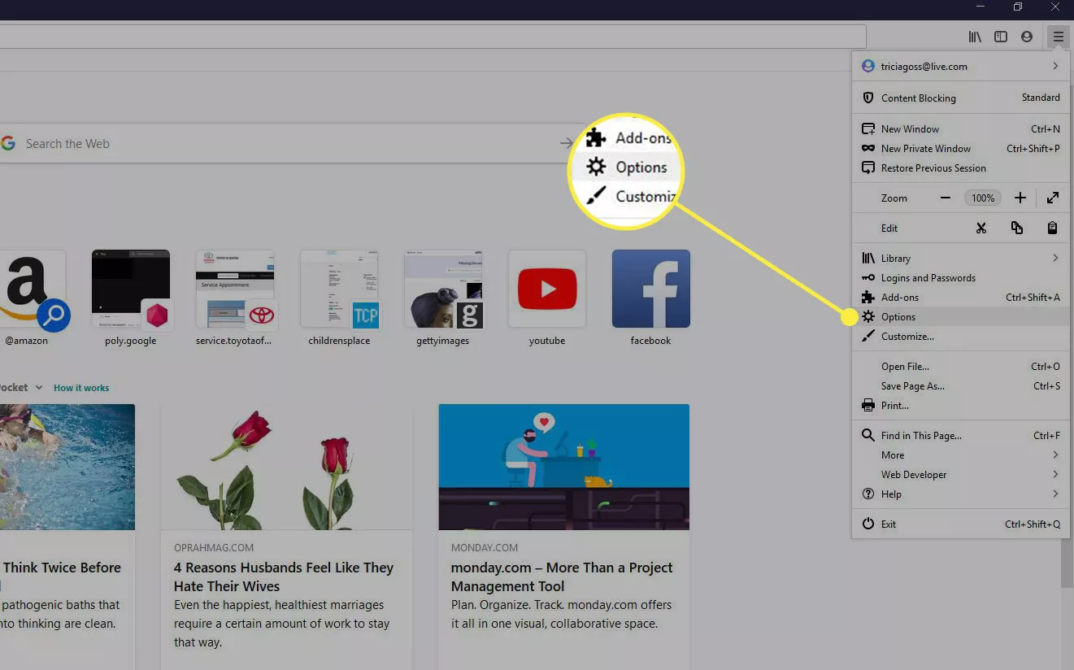Reset zoom using the 100% button
1074x670 pixels.
(x=983, y=198)
